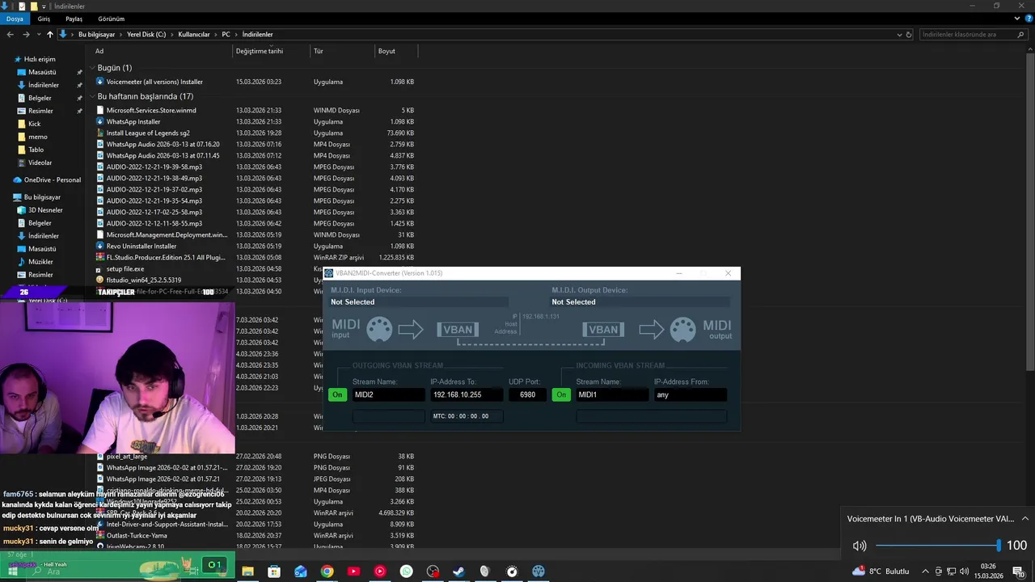Open File Explorer from taskbar
1035x582 pixels.
247,571
